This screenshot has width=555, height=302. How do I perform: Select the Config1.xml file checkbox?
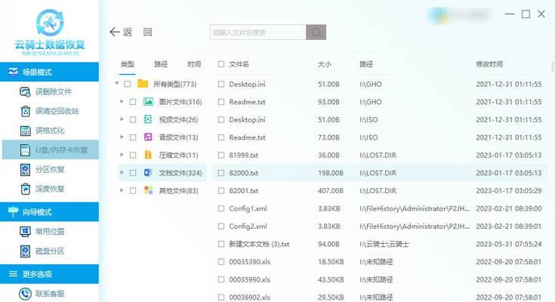pos(221,208)
